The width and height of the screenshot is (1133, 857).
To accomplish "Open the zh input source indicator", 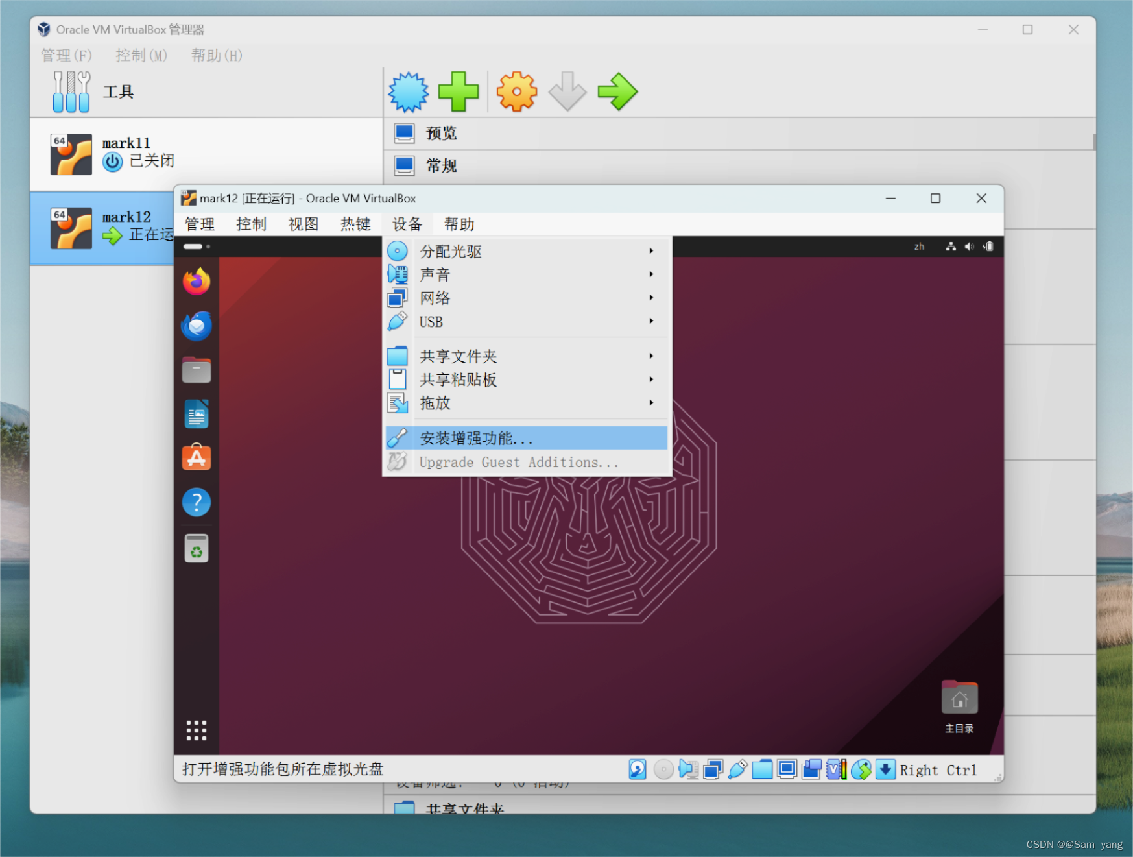I will coord(919,247).
